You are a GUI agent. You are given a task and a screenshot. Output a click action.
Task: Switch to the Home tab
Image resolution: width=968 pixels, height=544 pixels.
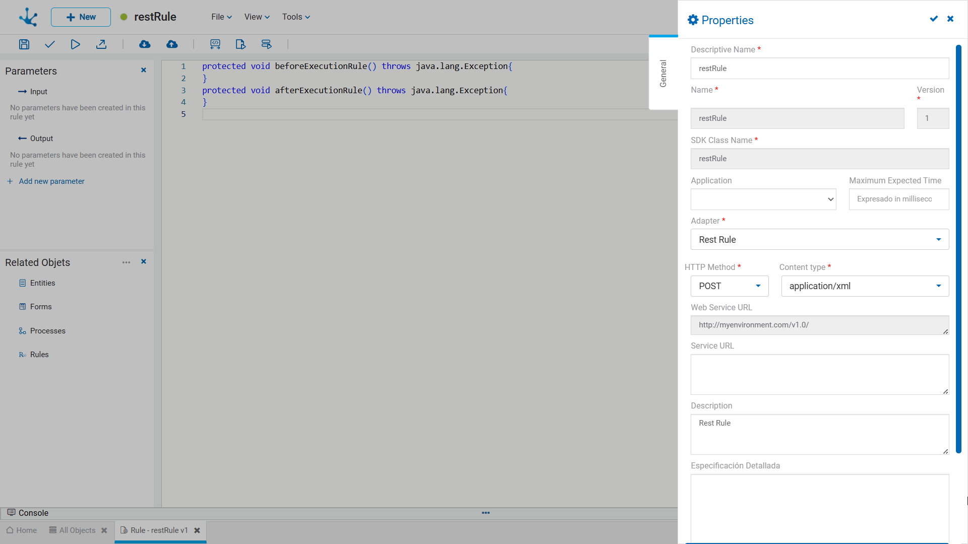click(x=22, y=530)
